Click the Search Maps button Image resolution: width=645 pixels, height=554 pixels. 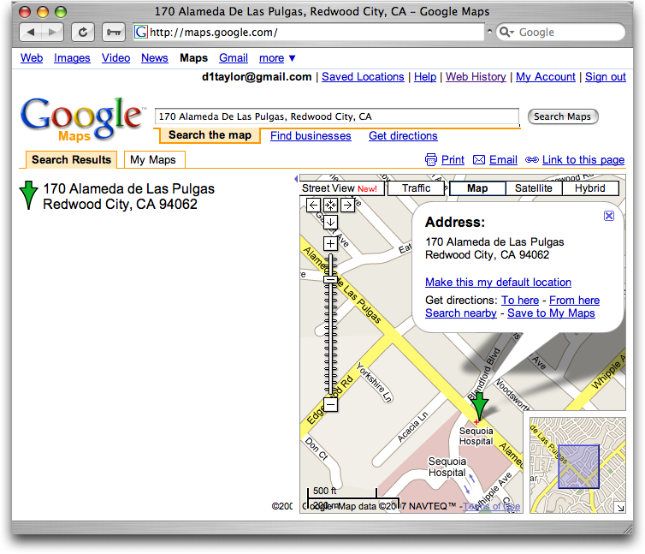pos(562,116)
